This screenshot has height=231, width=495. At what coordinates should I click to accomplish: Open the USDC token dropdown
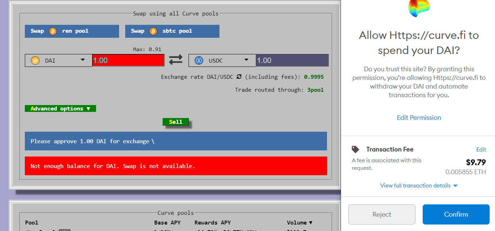coord(222,60)
